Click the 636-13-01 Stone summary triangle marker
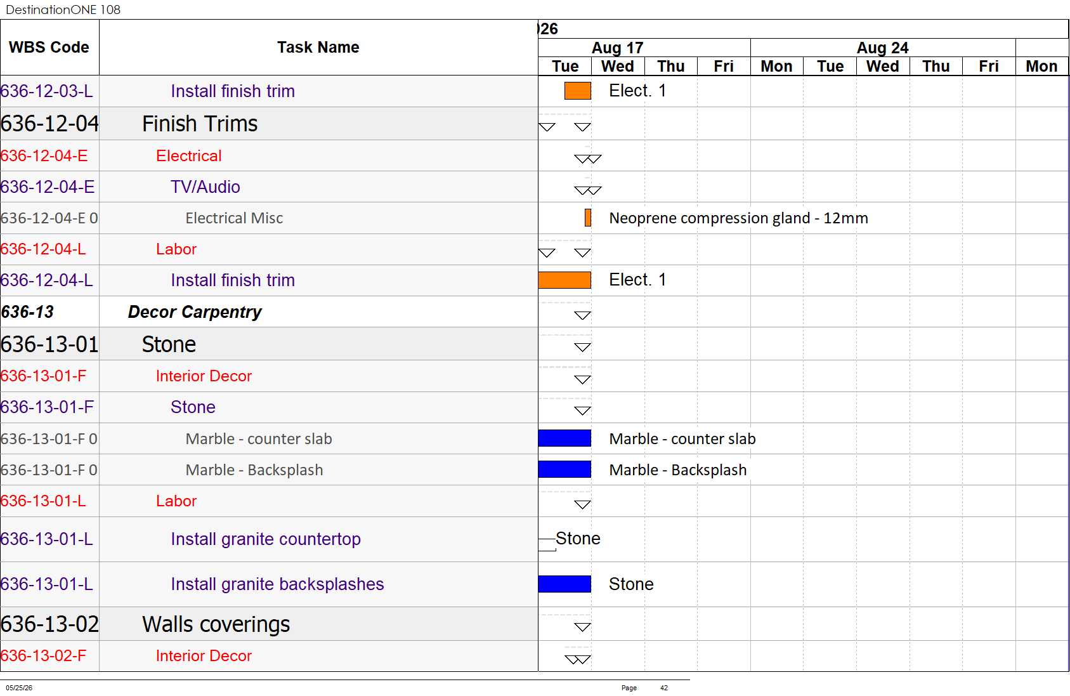Image resolution: width=1070 pixels, height=696 pixels. click(x=582, y=347)
